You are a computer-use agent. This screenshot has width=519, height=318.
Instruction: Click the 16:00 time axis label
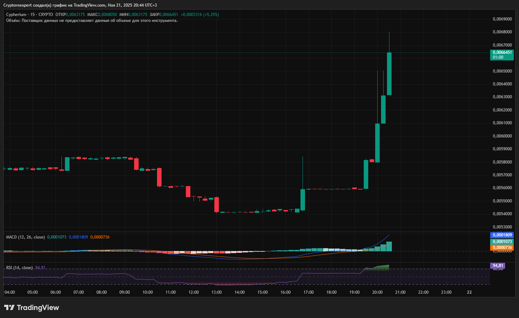[x=285, y=292]
